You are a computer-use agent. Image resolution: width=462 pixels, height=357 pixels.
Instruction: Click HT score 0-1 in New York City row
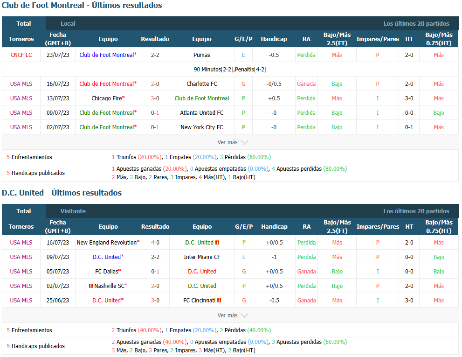[x=409, y=127]
